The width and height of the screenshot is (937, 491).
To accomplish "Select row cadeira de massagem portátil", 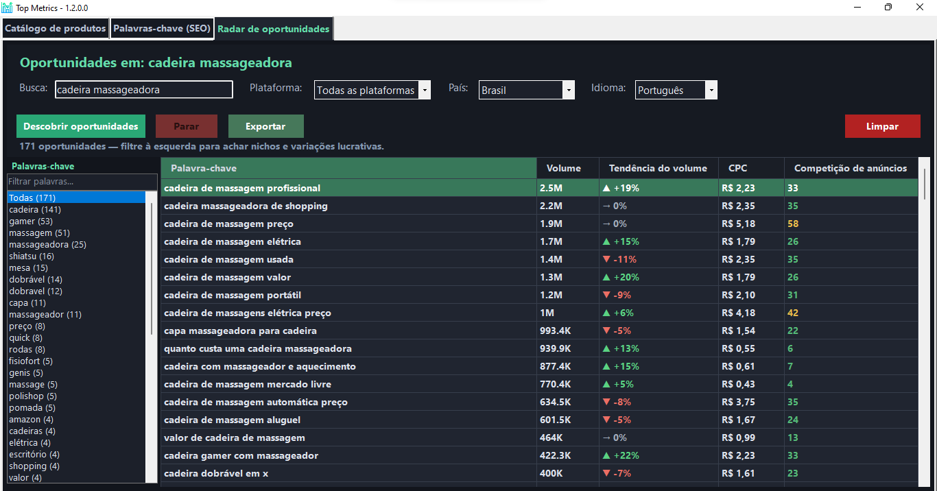I will click(x=539, y=295).
